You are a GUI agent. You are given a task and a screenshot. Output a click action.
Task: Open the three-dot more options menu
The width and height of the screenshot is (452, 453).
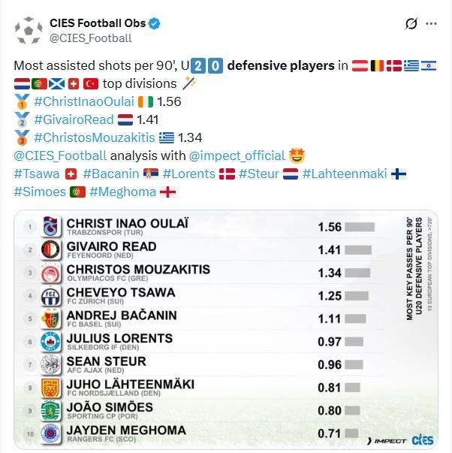(x=432, y=24)
